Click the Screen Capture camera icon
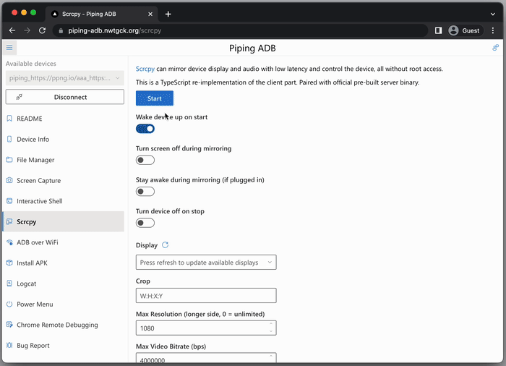Viewport: 506px width, 366px height. click(9, 181)
